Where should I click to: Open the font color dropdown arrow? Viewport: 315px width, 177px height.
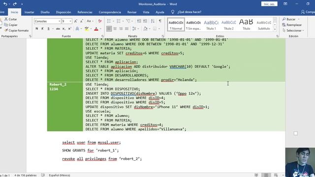[x=100, y=29]
